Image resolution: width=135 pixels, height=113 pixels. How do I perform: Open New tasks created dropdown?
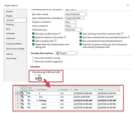(76, 14)
